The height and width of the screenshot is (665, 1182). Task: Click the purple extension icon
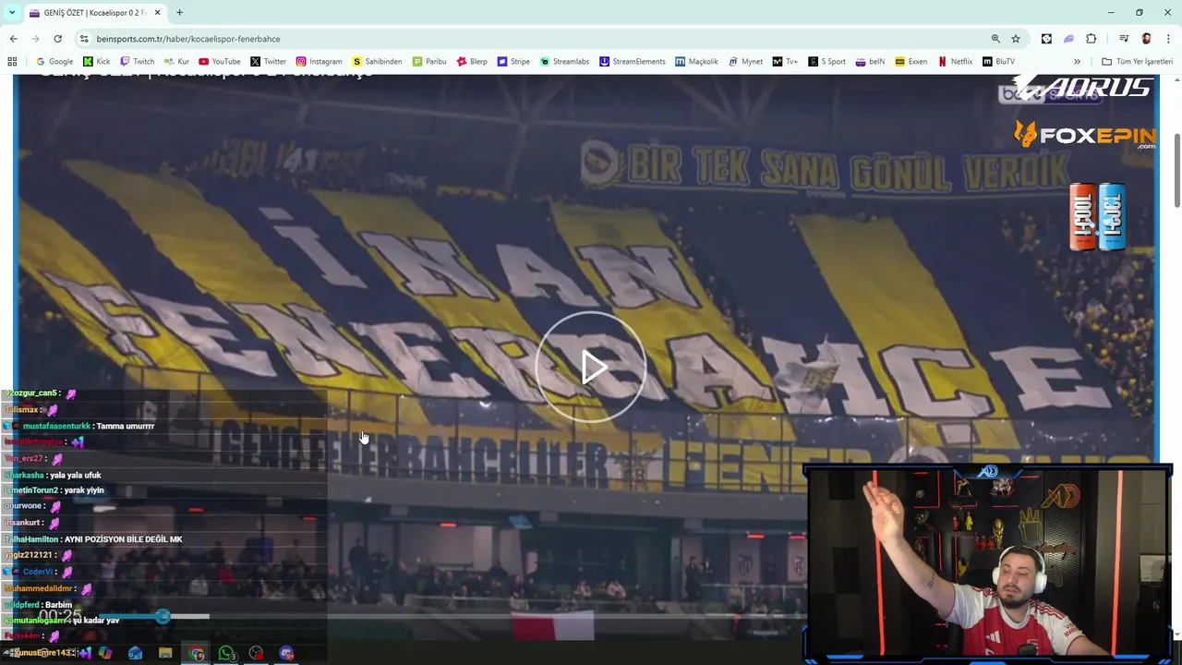(x=1068, y=39)
